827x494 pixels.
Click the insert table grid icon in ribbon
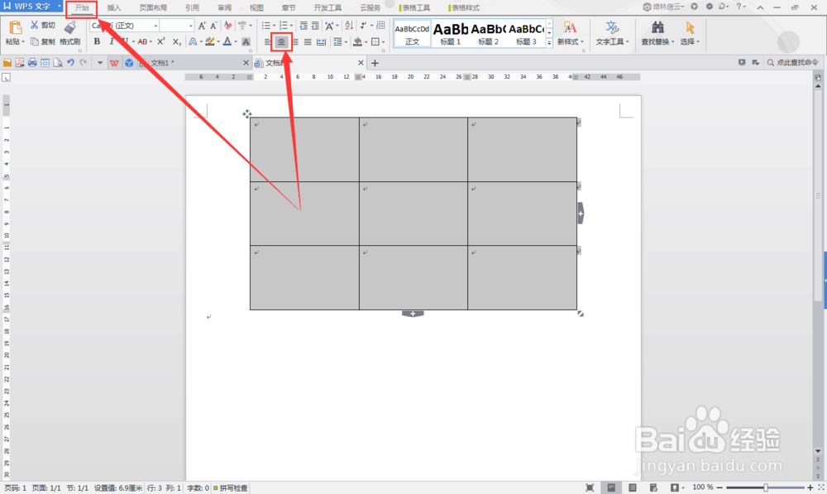pyautogui.click(x=380, y=26)
